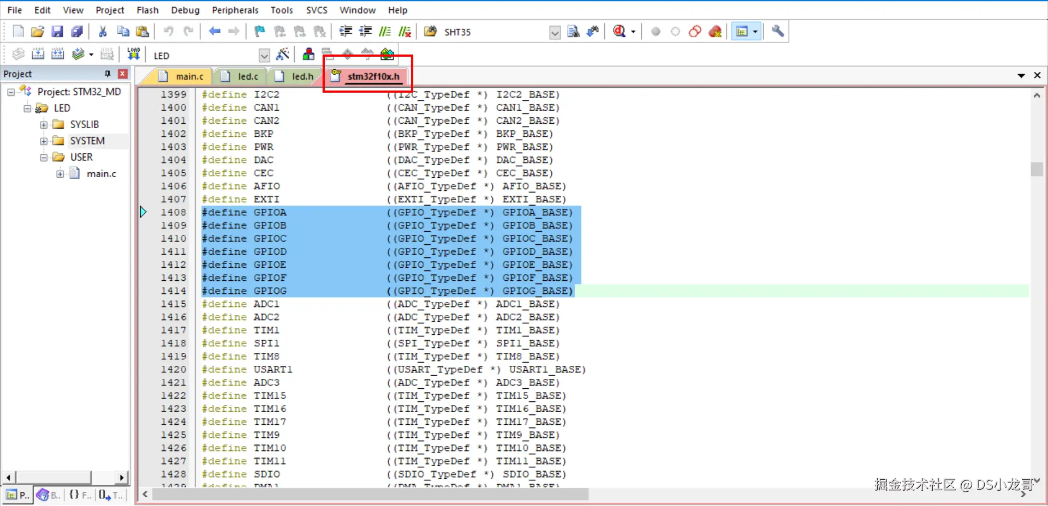Toggle the Project Window view button

[x=741, y=32]
